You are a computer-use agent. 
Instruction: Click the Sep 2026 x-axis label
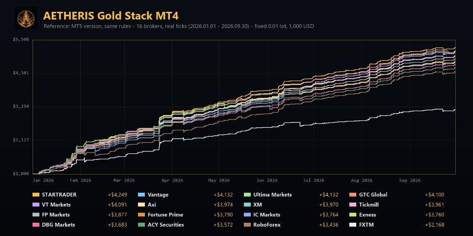(x=409, y=180)
